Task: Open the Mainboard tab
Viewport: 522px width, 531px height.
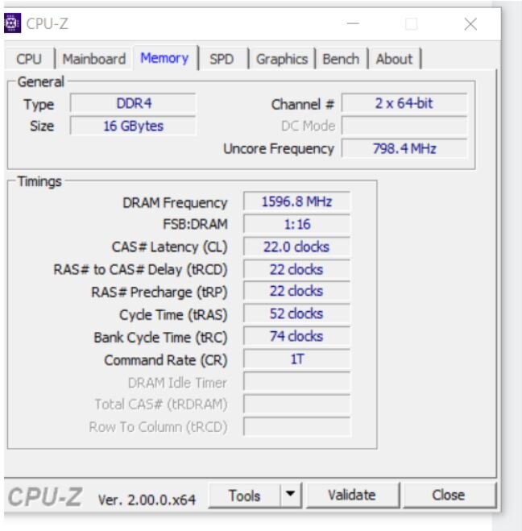Action: [x=94, y=59]
